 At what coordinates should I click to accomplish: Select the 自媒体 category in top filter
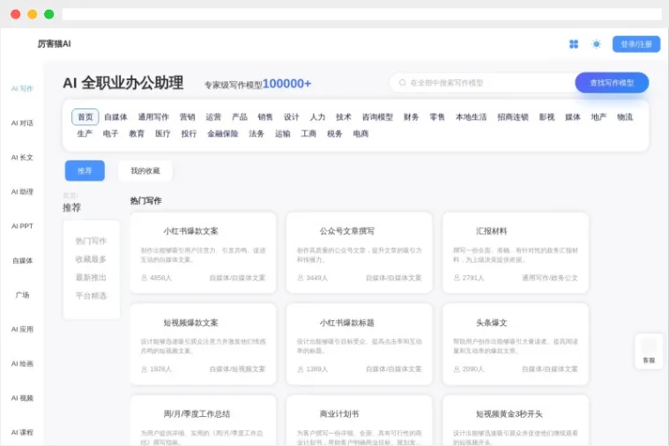pos(115,117)
